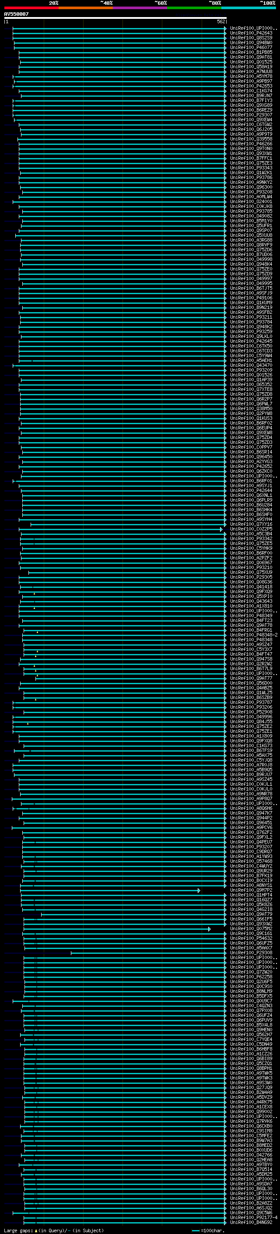This screenshot has width=280, height=1234.
Task: Click label UniRef100_A9NR78
Action: [251, 794]
